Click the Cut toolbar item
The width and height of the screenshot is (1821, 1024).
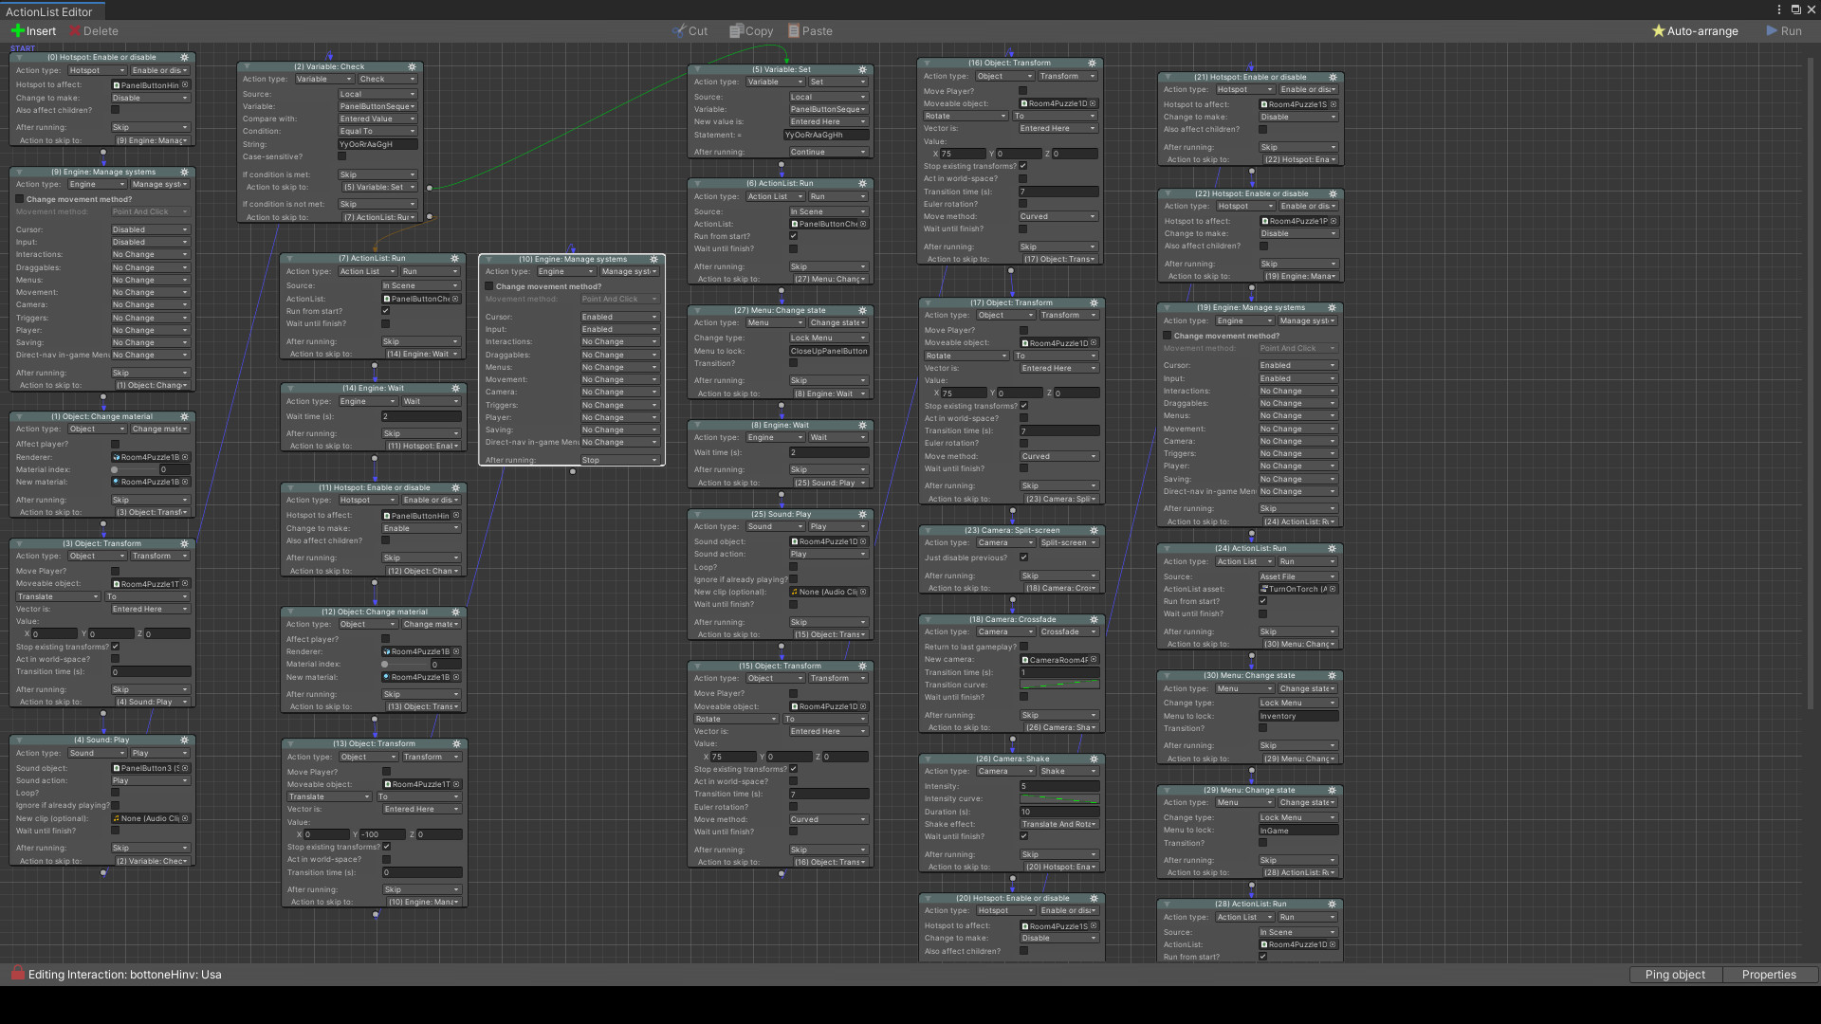point(690,31)
